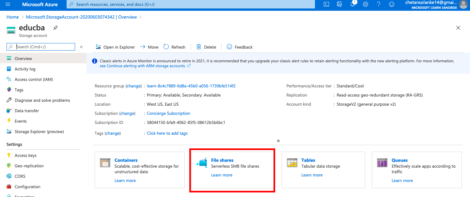470x197 pixels.
Task: Click the help question mark icon
Action: click(379, 5)
